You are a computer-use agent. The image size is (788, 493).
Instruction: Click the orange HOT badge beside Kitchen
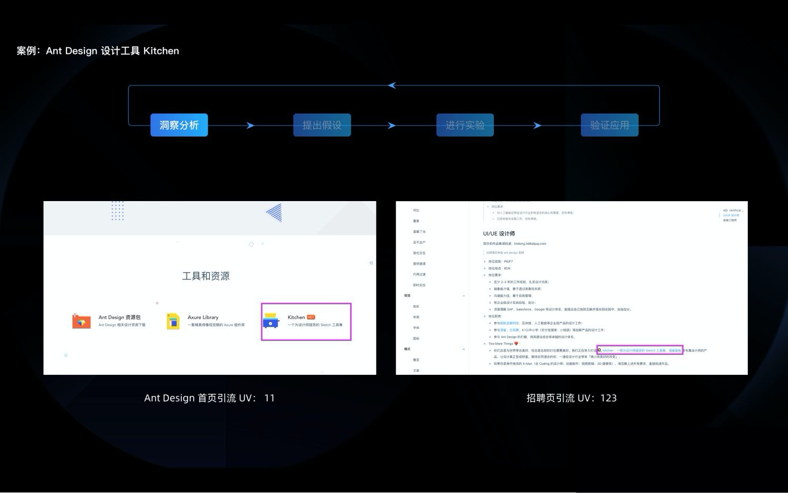(311, 317)
